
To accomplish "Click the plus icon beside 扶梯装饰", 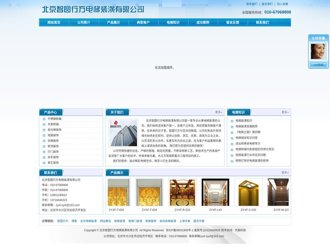I will (44, 141).
